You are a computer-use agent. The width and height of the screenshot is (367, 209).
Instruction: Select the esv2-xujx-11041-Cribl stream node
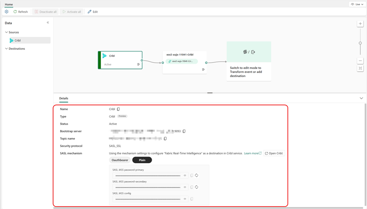coord(185,62)
